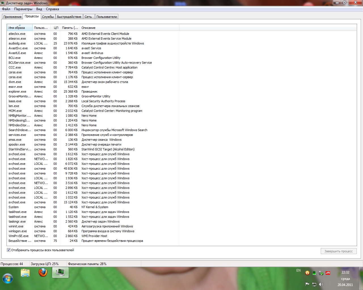Select the lsass.exe process

point(93,101)
